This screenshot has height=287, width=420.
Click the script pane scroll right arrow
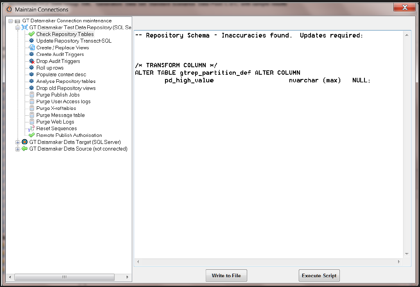point(399,262)
